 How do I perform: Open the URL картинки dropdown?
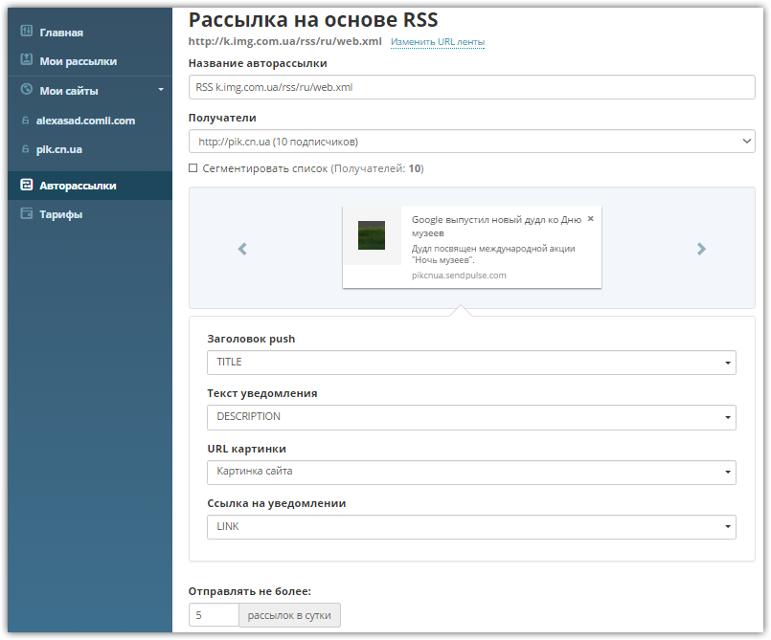471,472
